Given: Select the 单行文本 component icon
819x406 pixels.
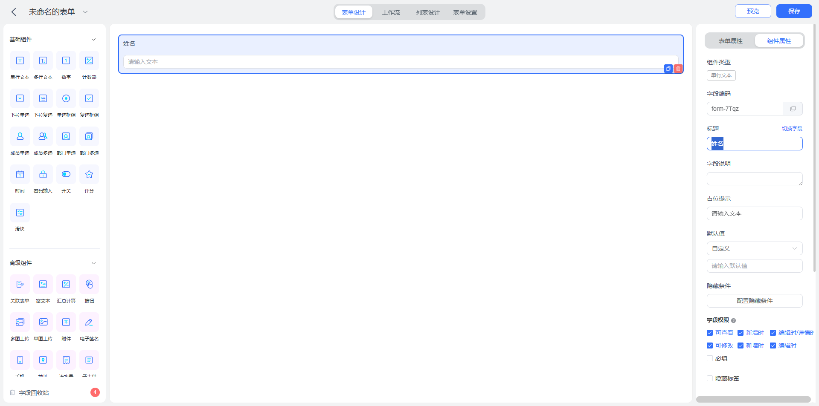Looking at the screenshot, I should click(20, 60).
